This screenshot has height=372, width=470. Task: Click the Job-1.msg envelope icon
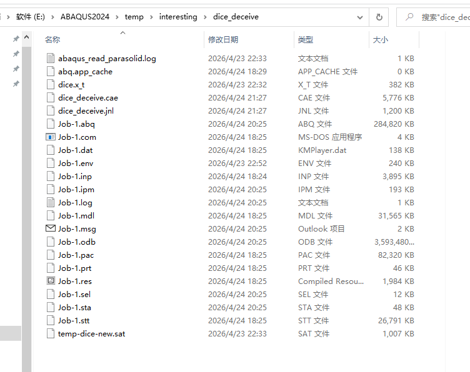(51, 228)
